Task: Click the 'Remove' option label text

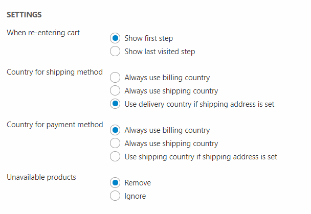Action: [x=138, y=183]
